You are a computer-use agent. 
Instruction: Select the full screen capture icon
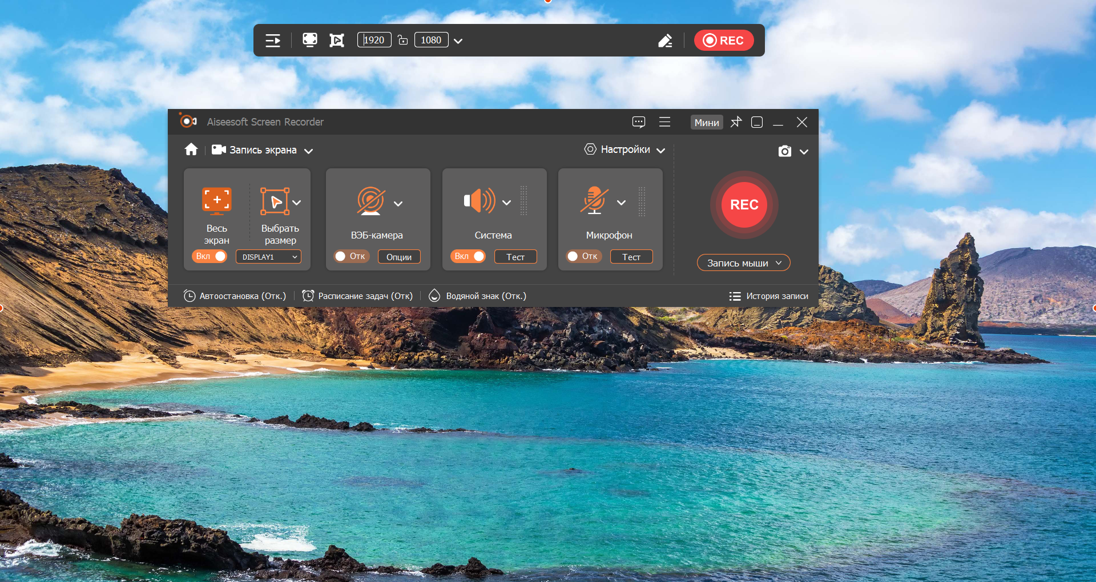tap(217, 200)
